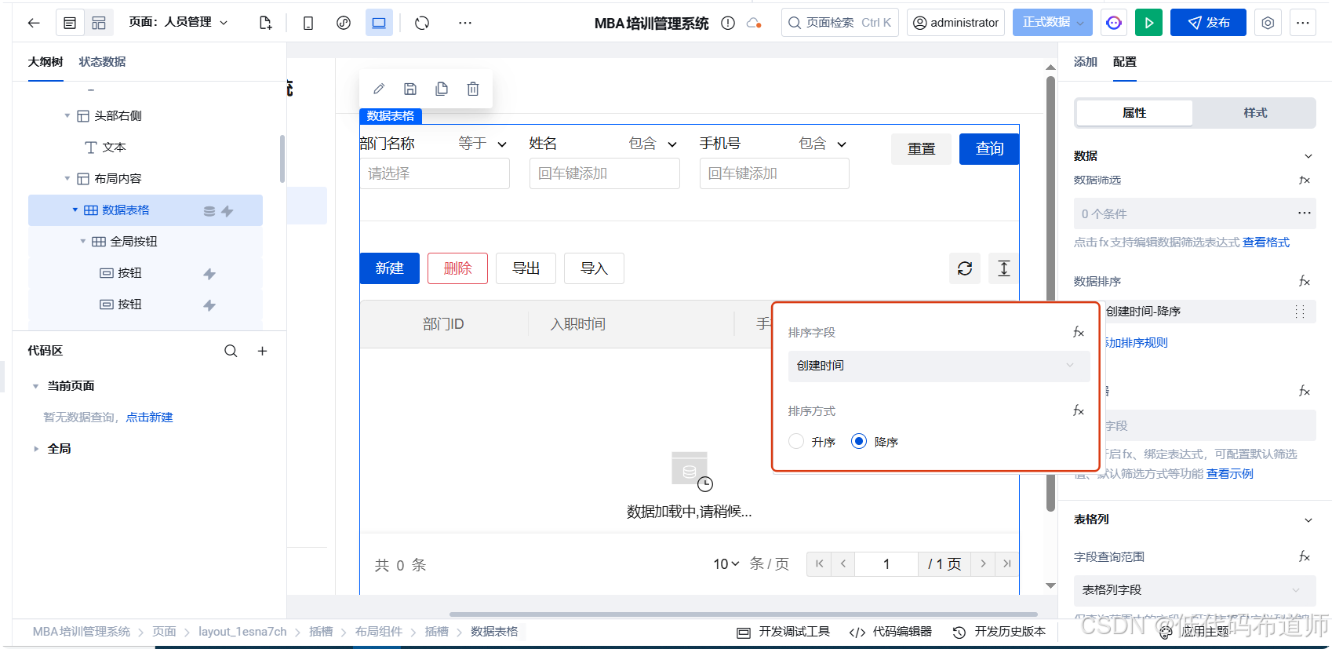Collapse the 当前页面 section

pos(35,386)
